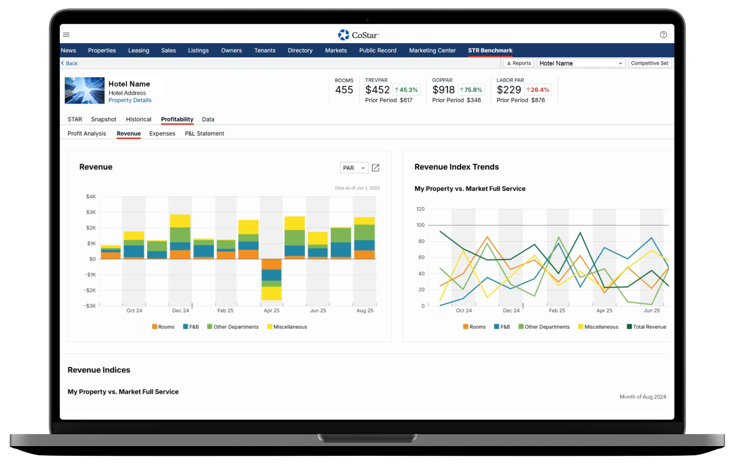Toggle Total Revenue in Index Trends legend
Screen dimensions: 736x470
[x=646, y=327]
